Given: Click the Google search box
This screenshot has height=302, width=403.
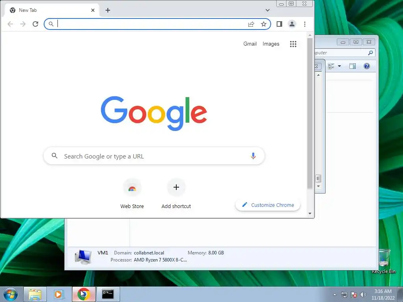Looking at the screenshot, I should [154, 156].
